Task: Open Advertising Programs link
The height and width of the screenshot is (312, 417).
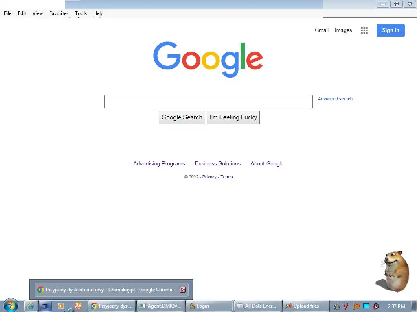Action: [x=159, y=163]
